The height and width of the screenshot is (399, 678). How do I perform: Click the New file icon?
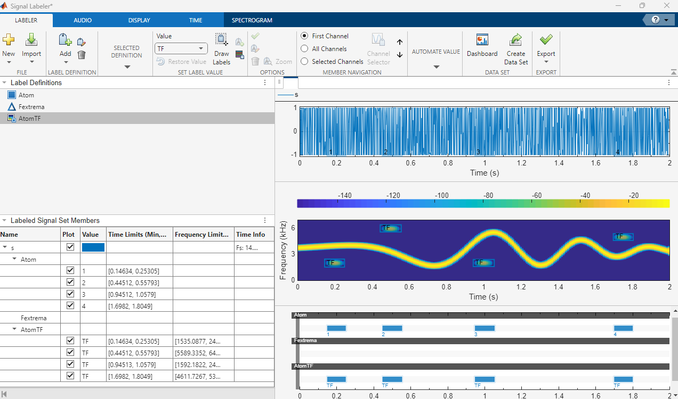coord(9,40)
